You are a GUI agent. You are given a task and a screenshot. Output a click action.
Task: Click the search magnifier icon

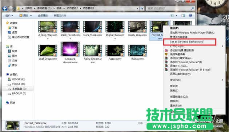193,8
